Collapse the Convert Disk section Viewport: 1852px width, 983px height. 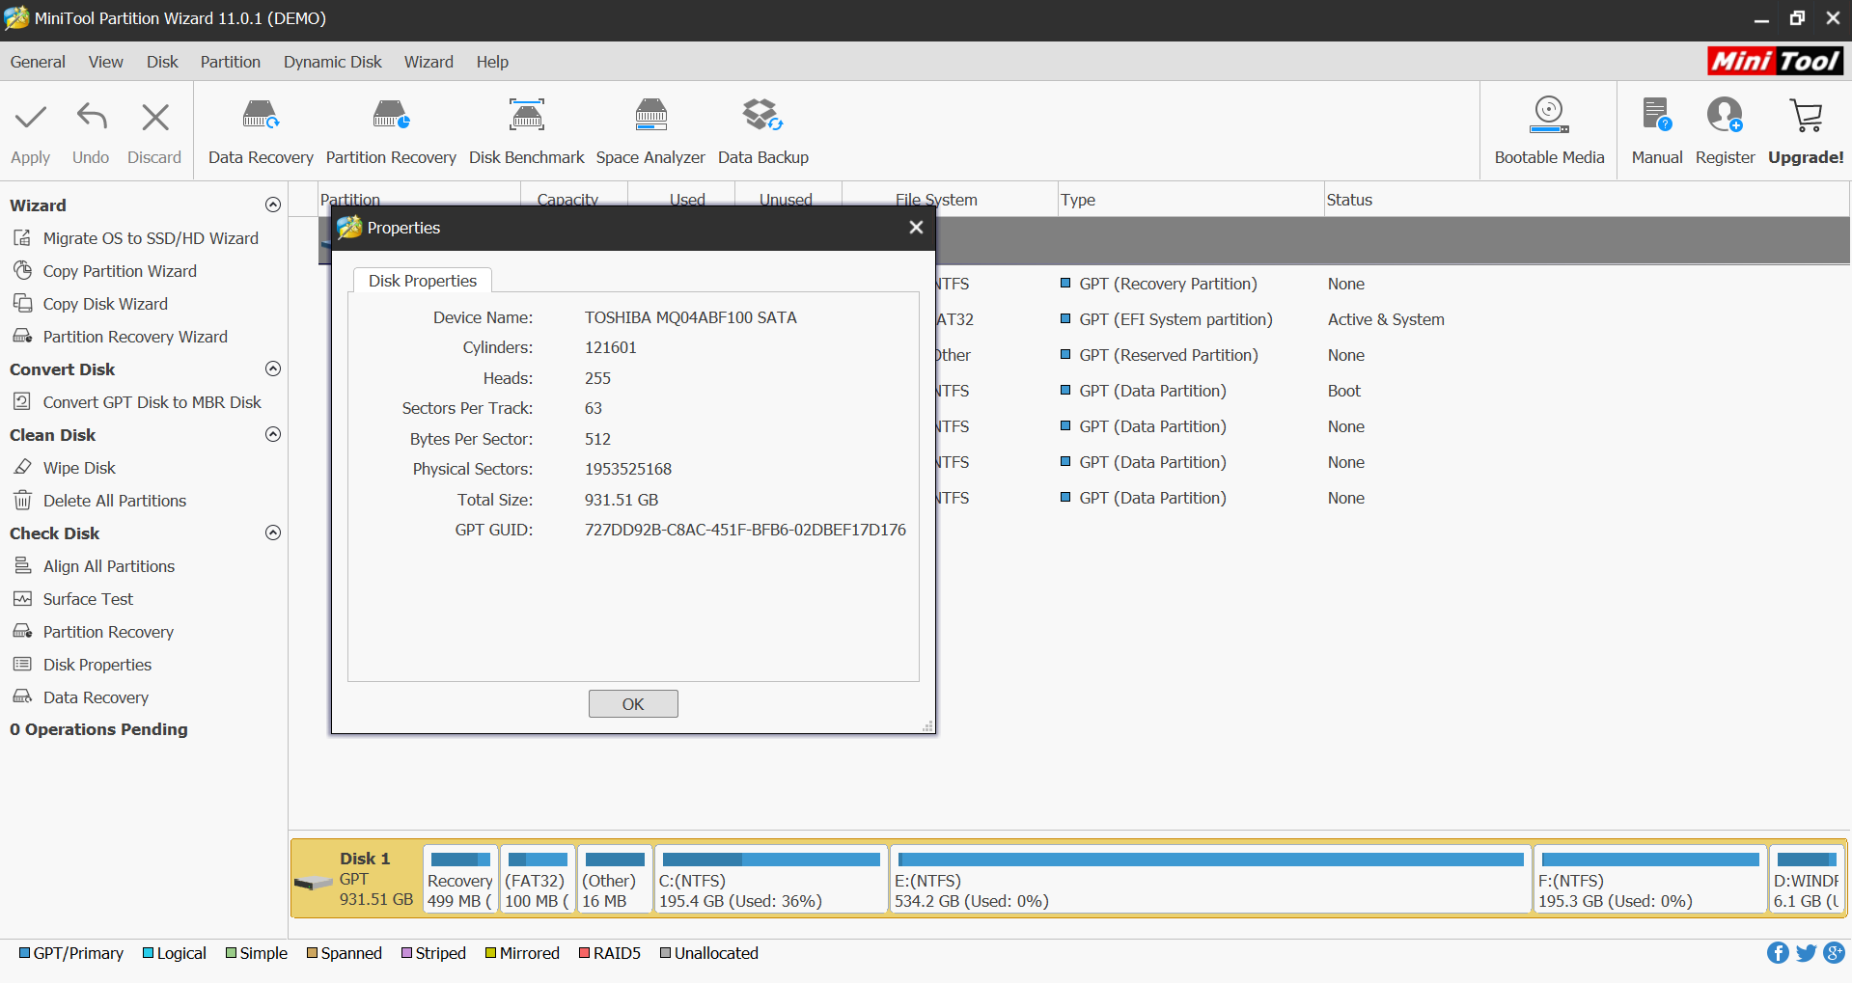[273, 369]
